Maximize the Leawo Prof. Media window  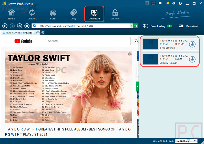[x=194, y=4]
